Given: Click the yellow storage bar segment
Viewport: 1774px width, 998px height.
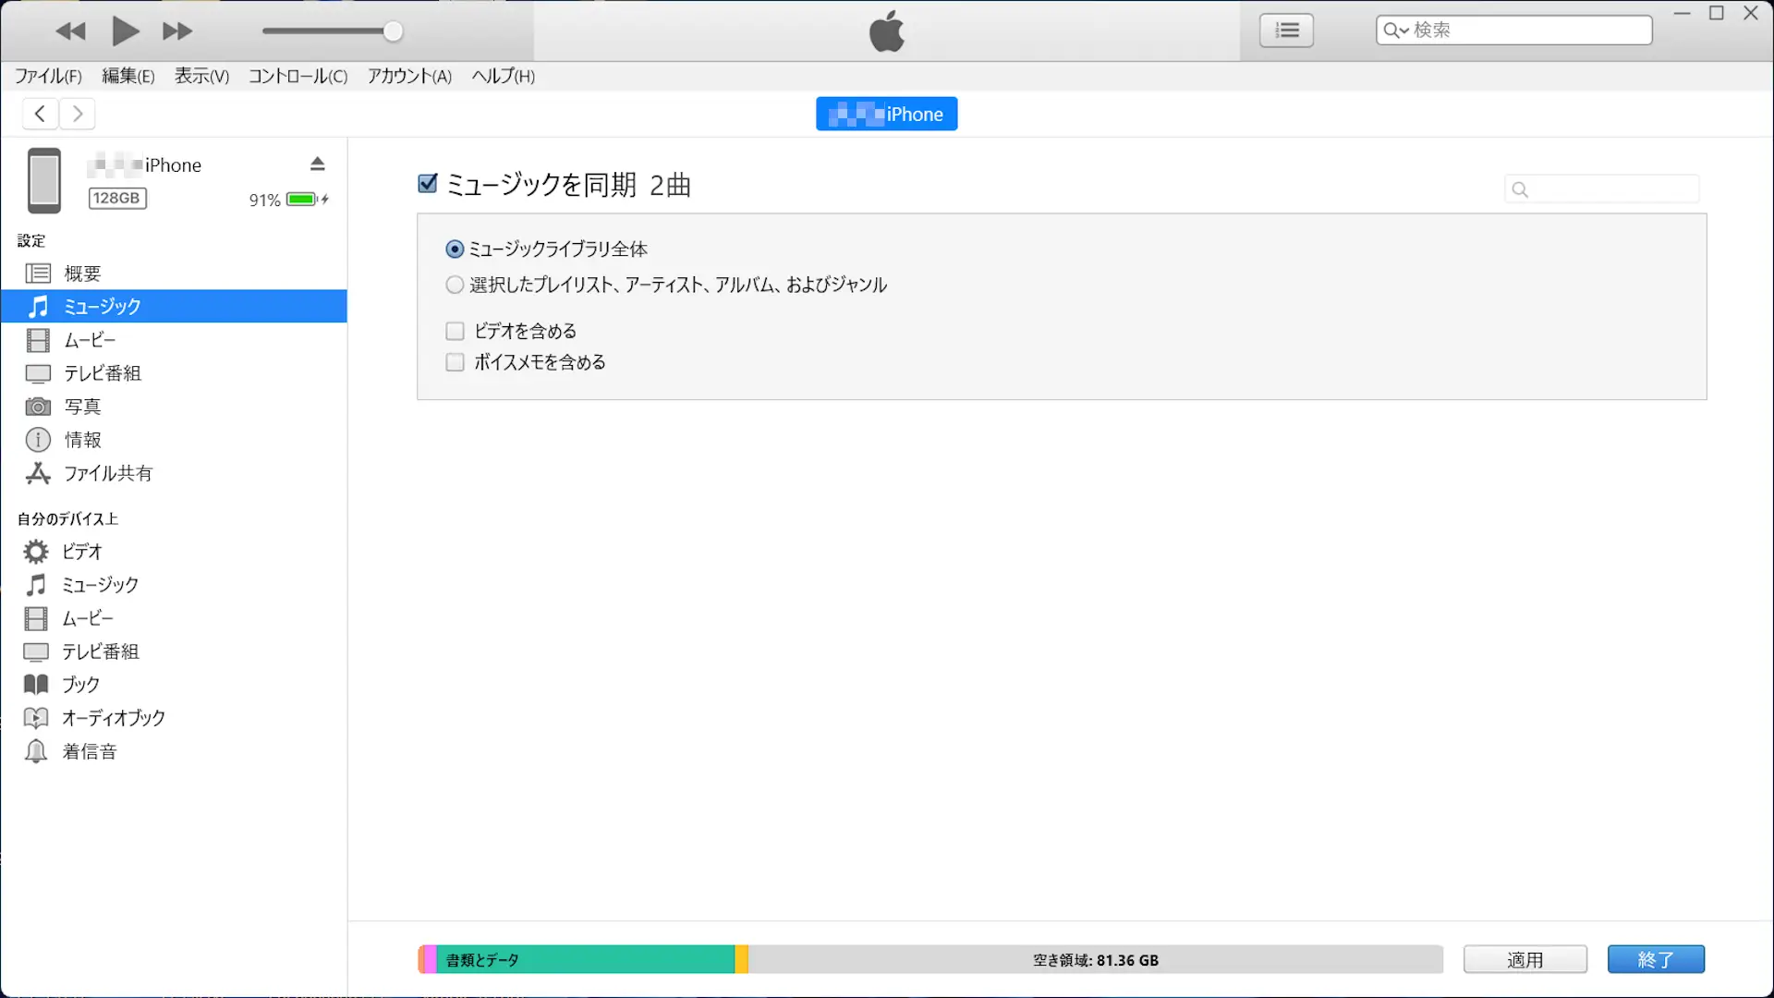Looking at the screenshot, I should [741, 959].
